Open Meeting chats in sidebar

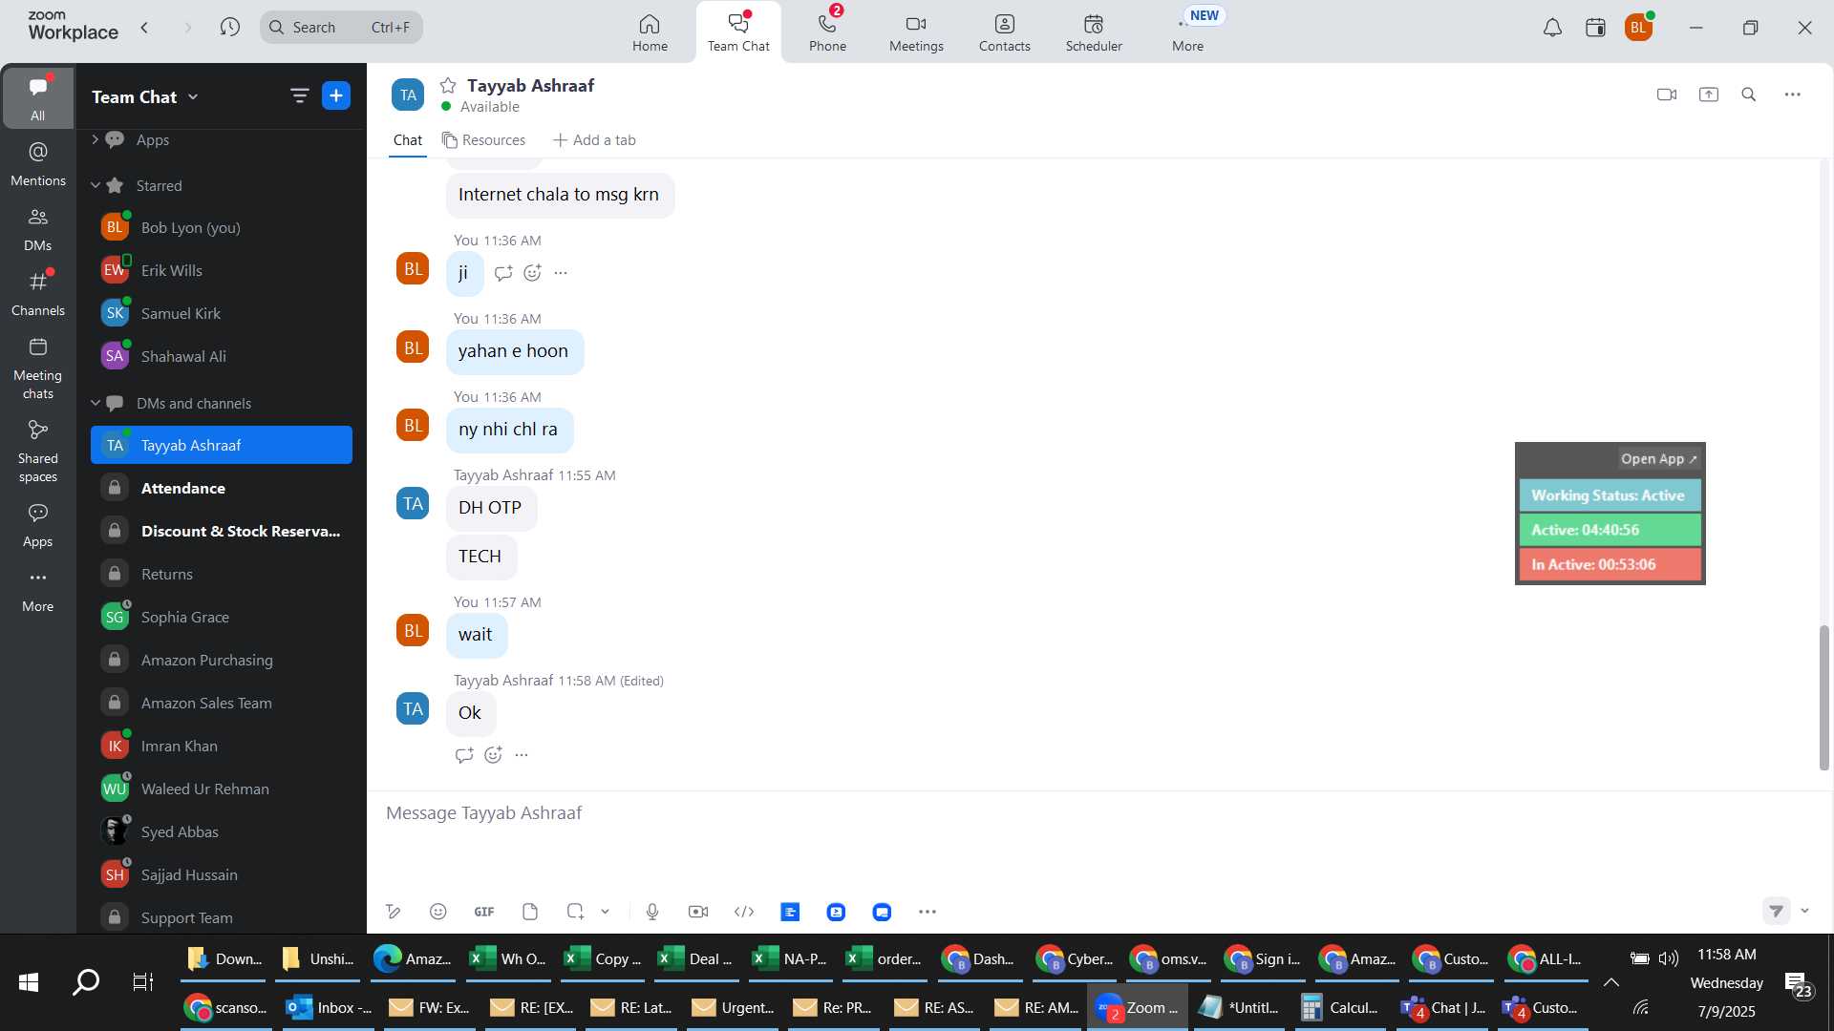pos(38,368)
